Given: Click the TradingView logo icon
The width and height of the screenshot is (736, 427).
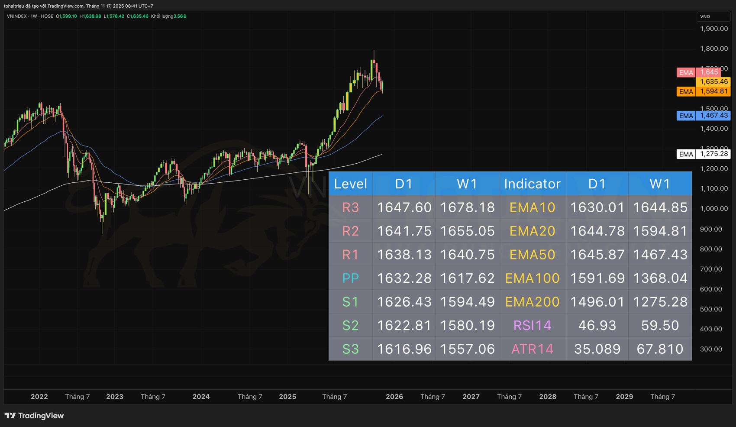Looking at the screenshot, I should (x=10, y=416).
